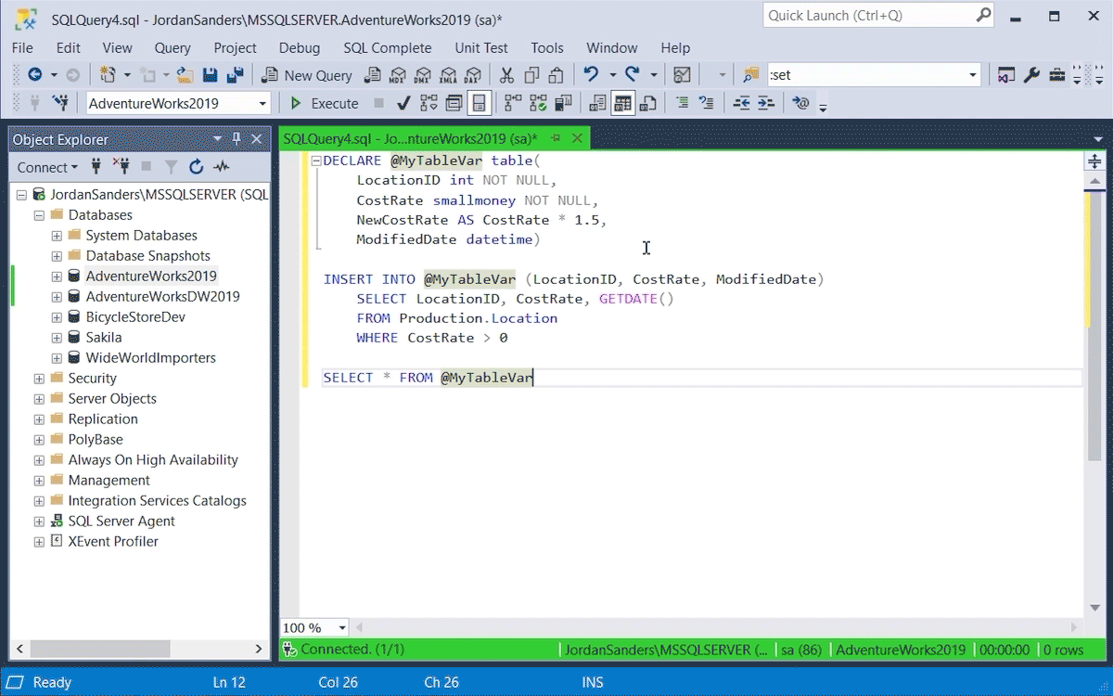Refresh the Object Explorer tree
The width and height of the screenshot is (1113, 696).
(196, 167)
